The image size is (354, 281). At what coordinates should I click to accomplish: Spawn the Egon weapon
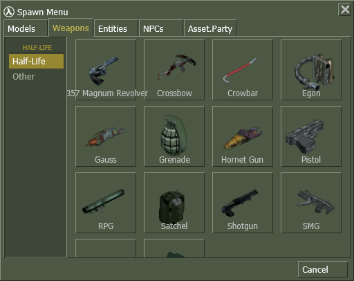(x=311, y=70)
